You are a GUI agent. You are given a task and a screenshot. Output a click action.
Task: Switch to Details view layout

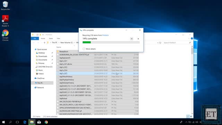(188, 116)
